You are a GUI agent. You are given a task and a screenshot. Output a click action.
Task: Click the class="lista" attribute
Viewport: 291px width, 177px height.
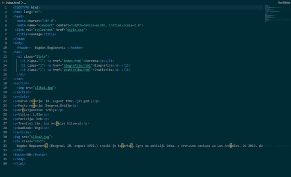tap(36, 56)
